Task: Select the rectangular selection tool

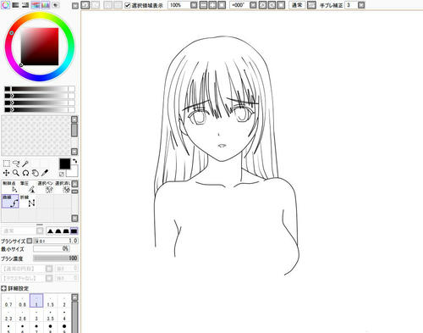Action: 7,164
